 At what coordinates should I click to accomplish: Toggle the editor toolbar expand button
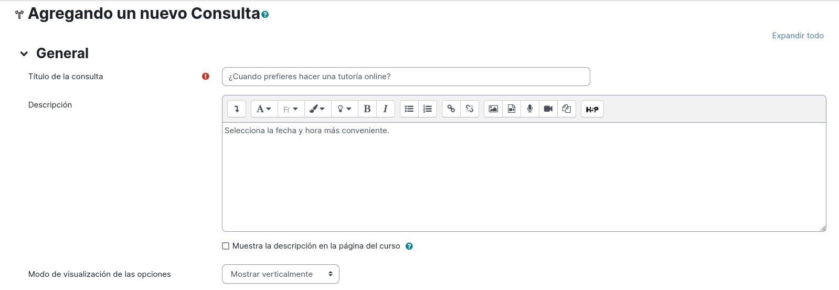(x=237, y=109)
